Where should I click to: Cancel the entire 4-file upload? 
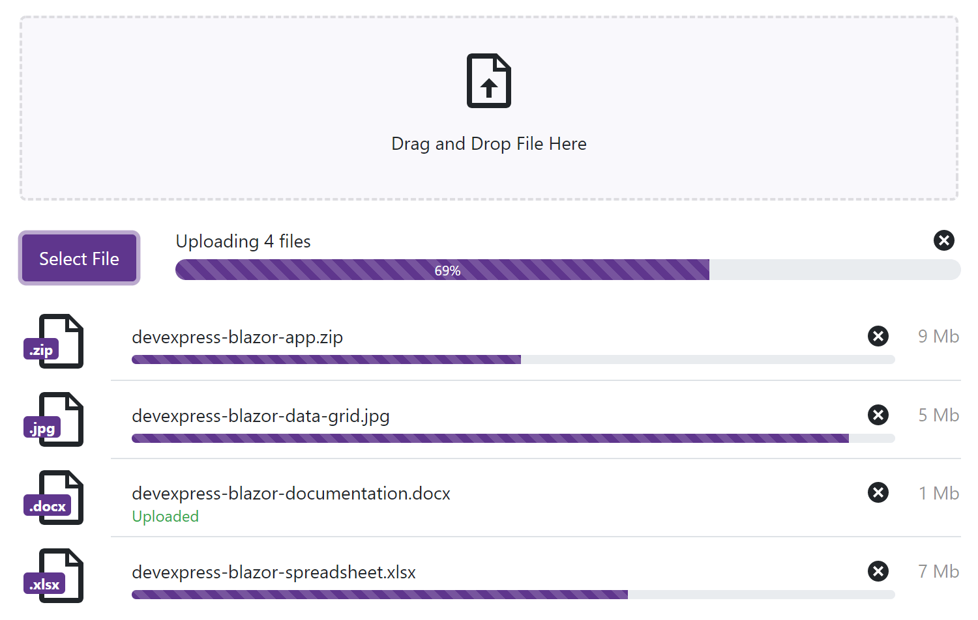pyautogui.click(x=943, y=240)
